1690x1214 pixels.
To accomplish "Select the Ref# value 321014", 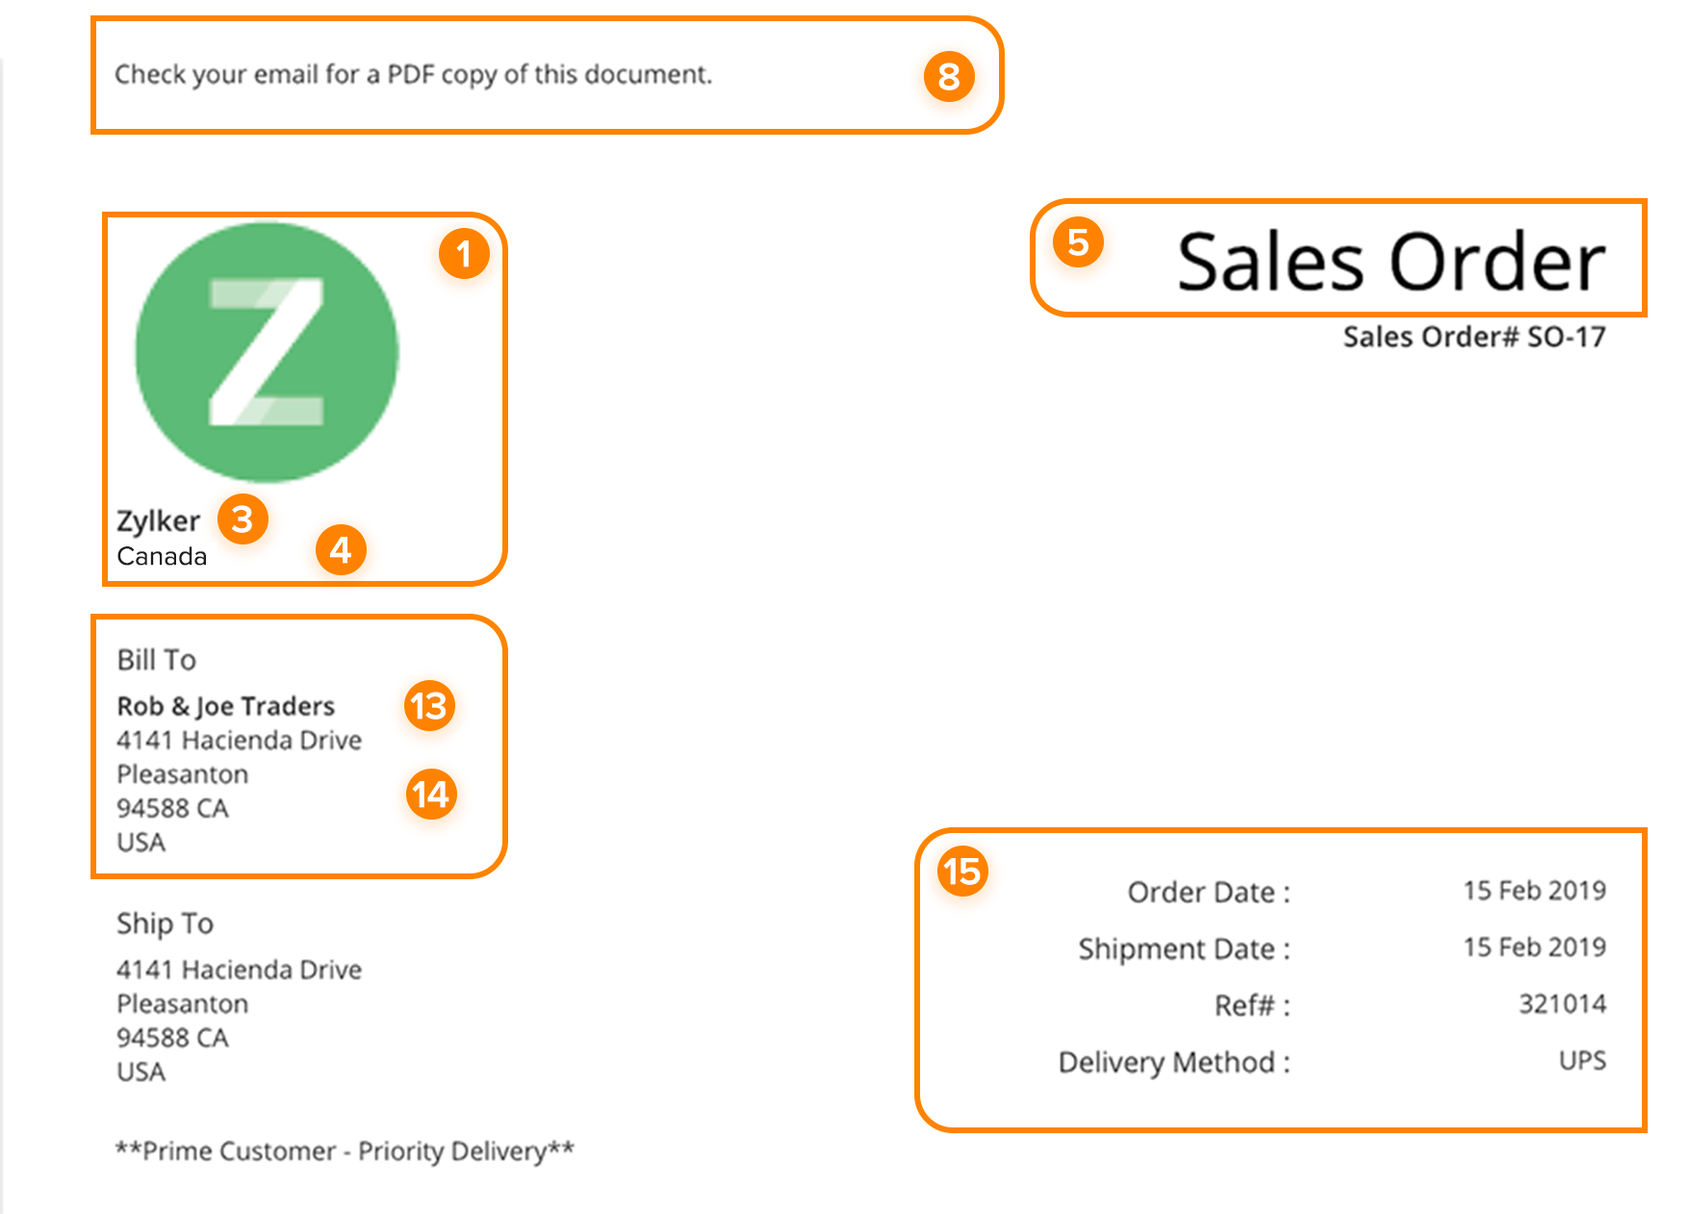I will tap(1562, 1004).
